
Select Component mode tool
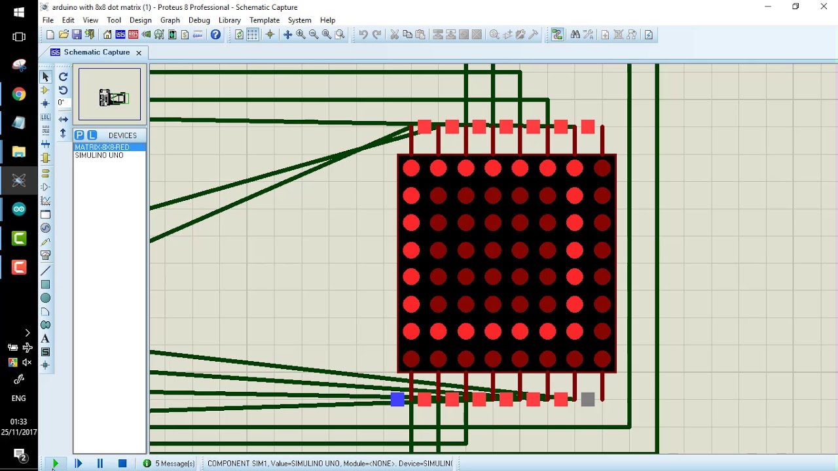point(45,90)
